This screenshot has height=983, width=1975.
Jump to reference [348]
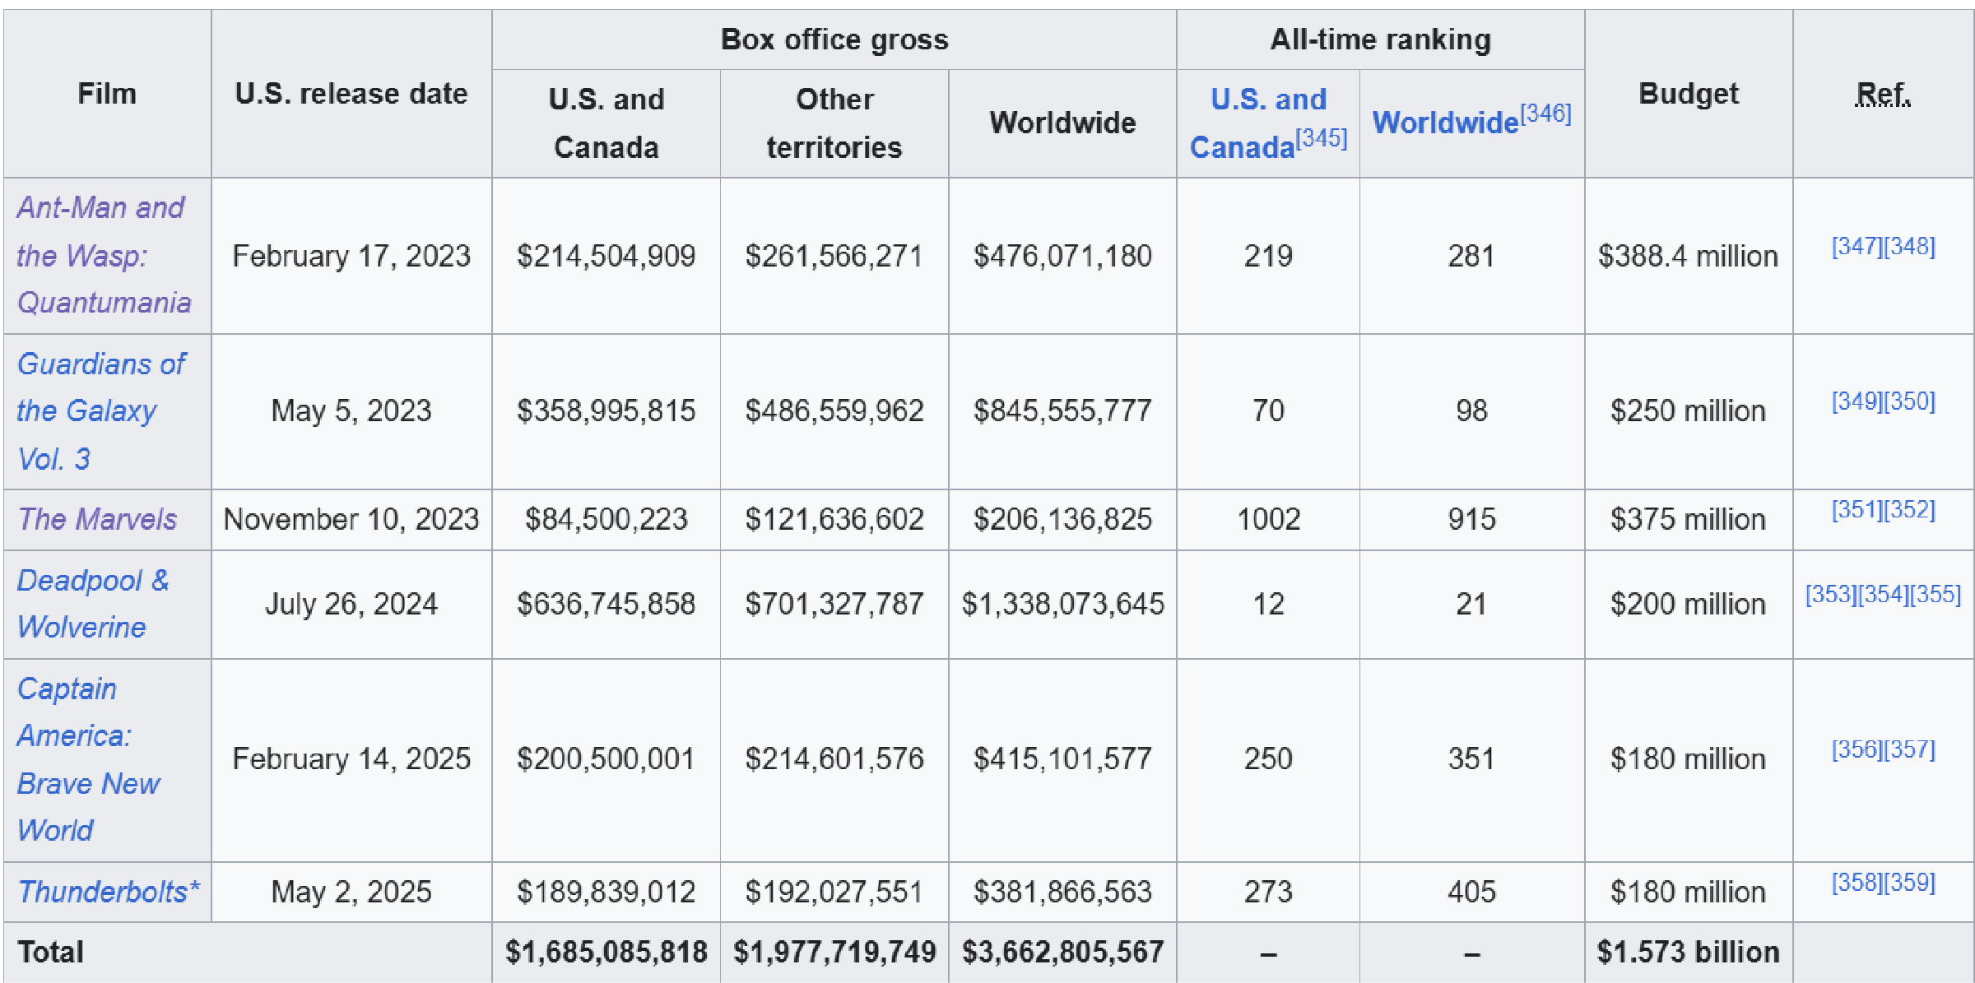click(x=1910, y=246)
